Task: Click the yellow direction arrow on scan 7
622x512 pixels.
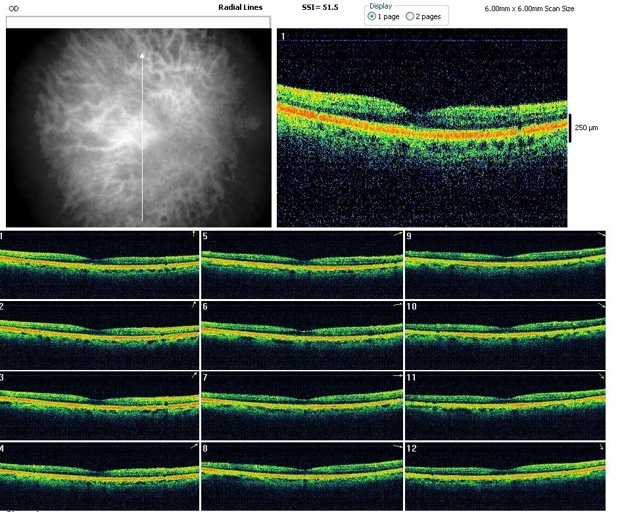Action: pos(397,375)
